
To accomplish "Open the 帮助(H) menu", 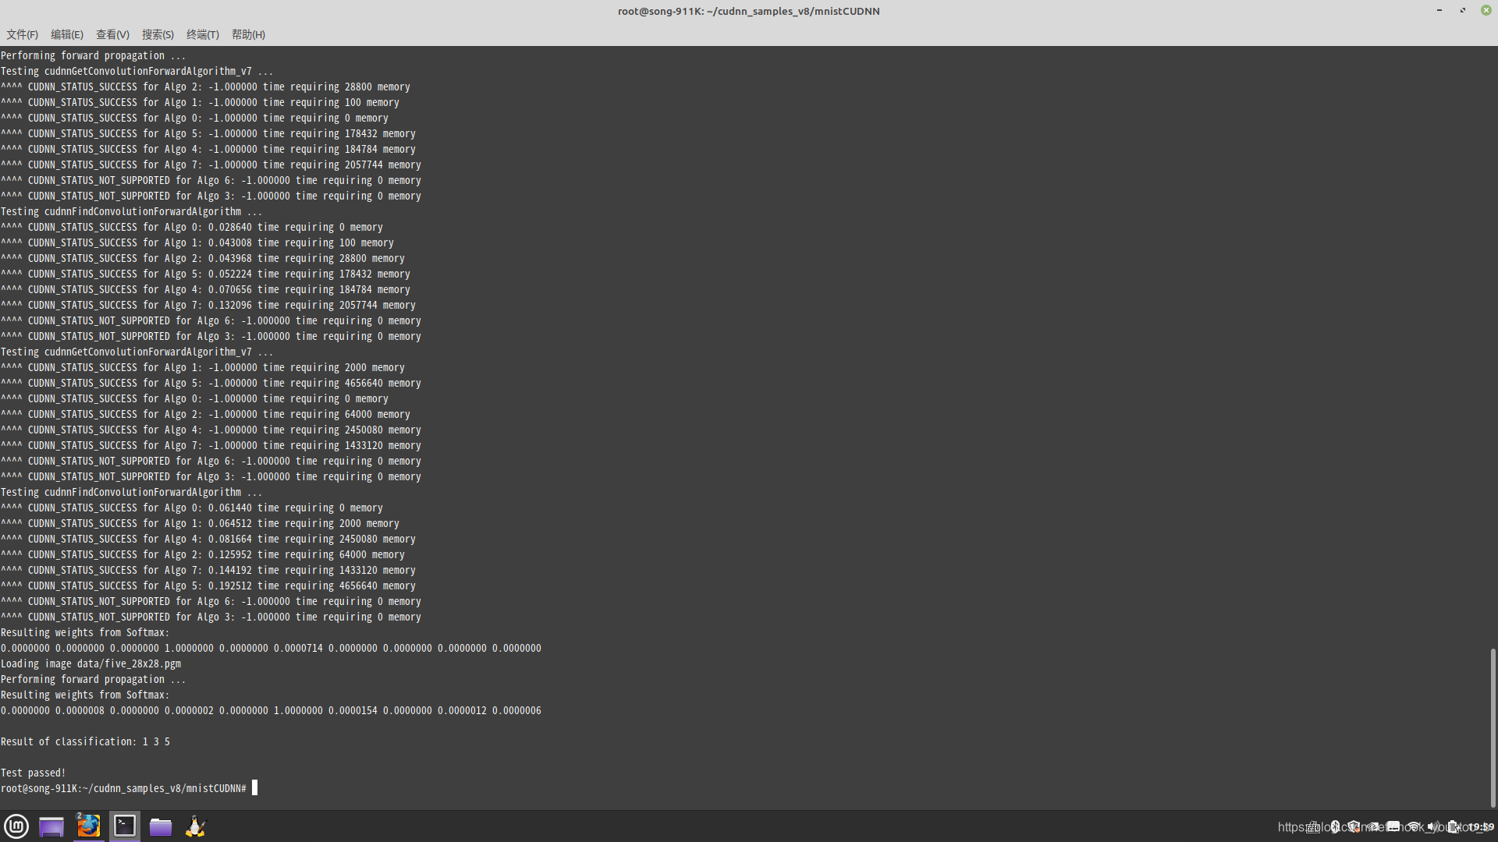I will point(248,34).
